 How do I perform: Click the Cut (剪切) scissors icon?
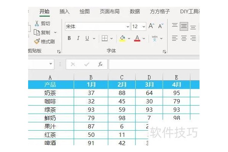(x=37, y=23)
